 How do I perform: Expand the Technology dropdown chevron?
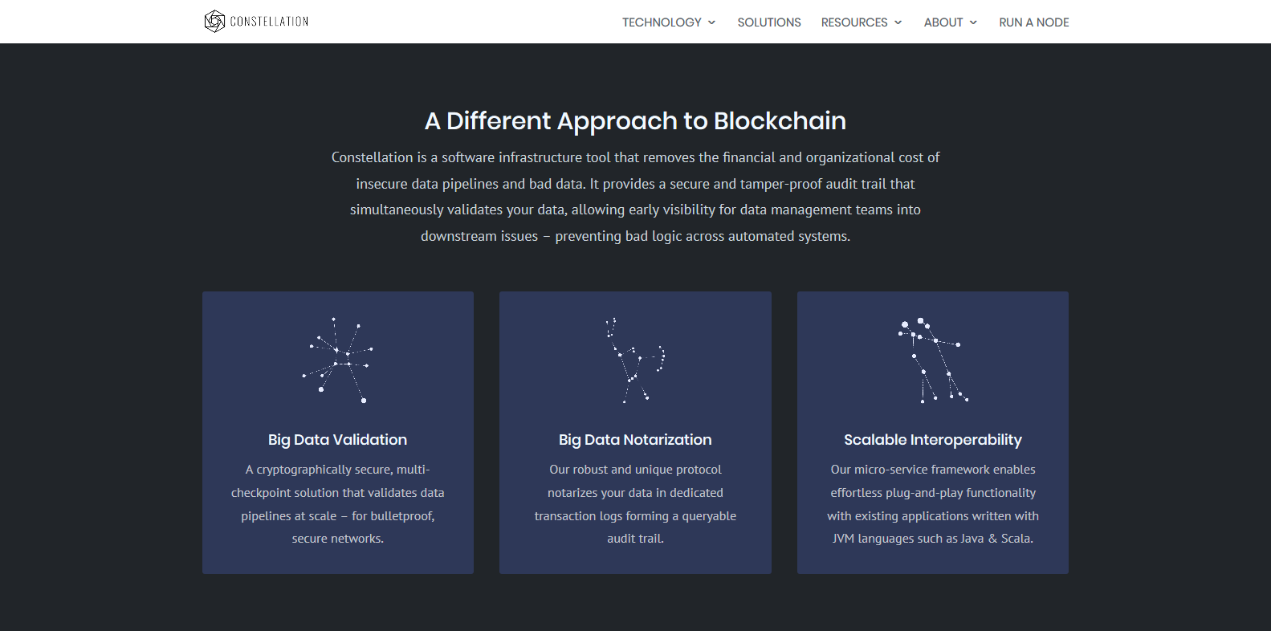(x=711, y=22)
